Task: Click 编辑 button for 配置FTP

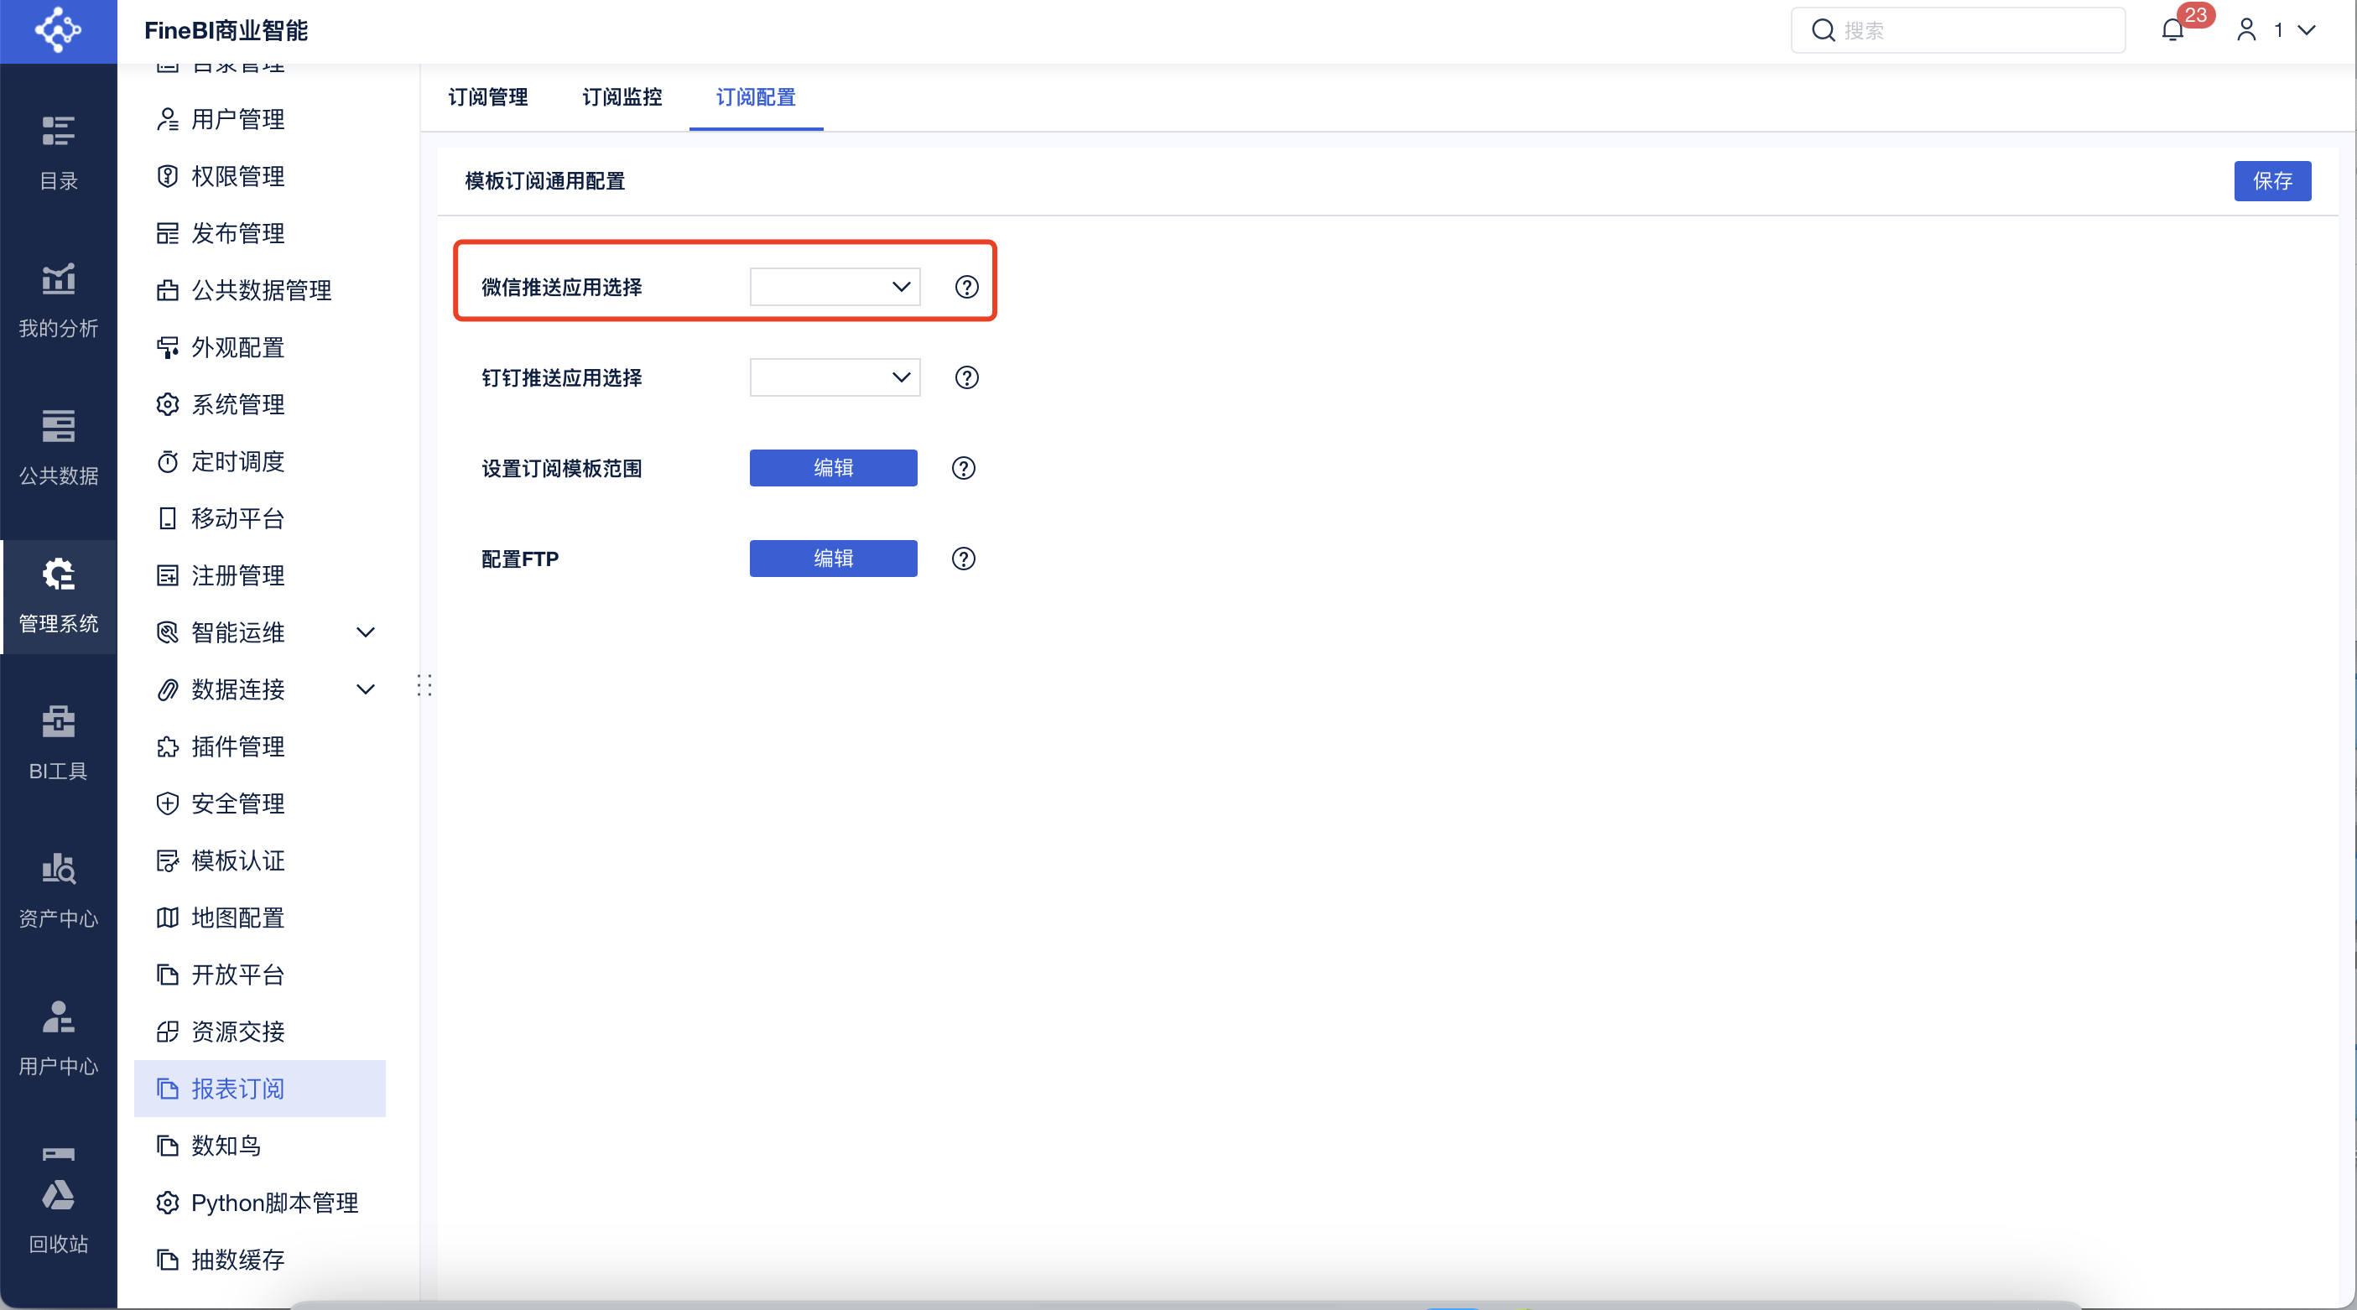Action: coord(833,559)
